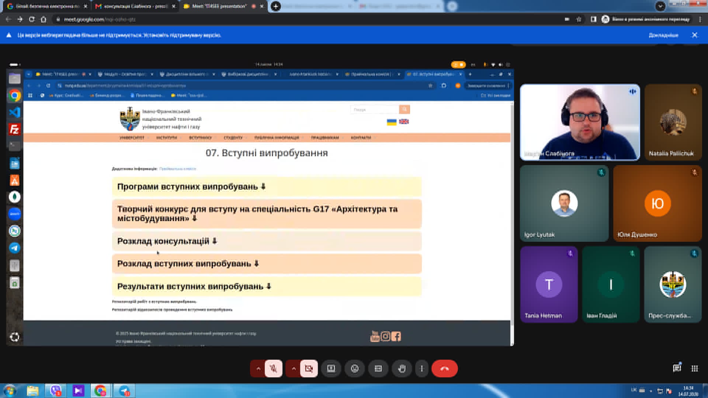Expand audio settings arrow beside microphone
708x398 pixels.
click(x=258, y=369)
